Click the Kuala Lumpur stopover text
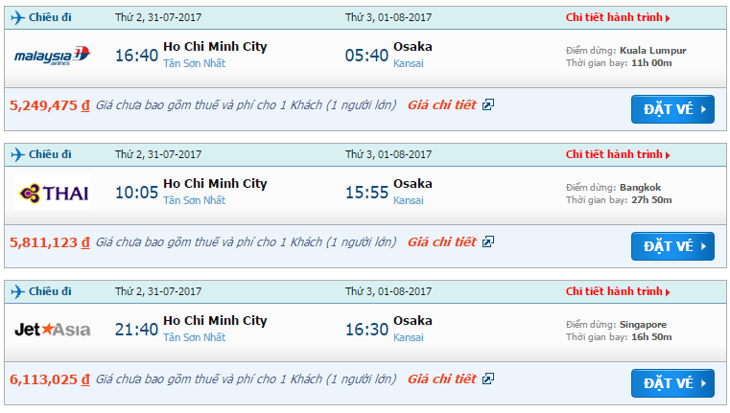730x413 pixels. [652, 50]
